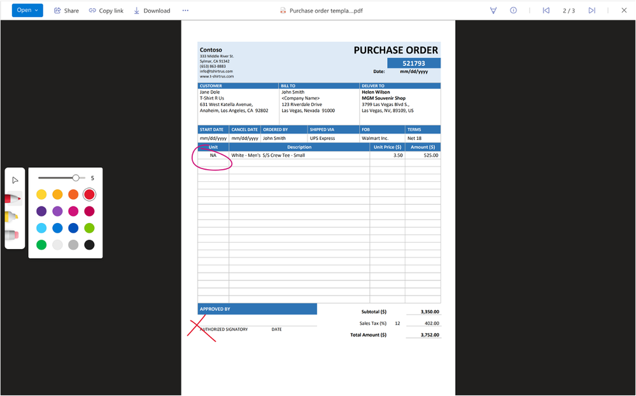The image size is (636, 396).
Task: Pick the yellow color swatch
Action: tap(41, 195)
